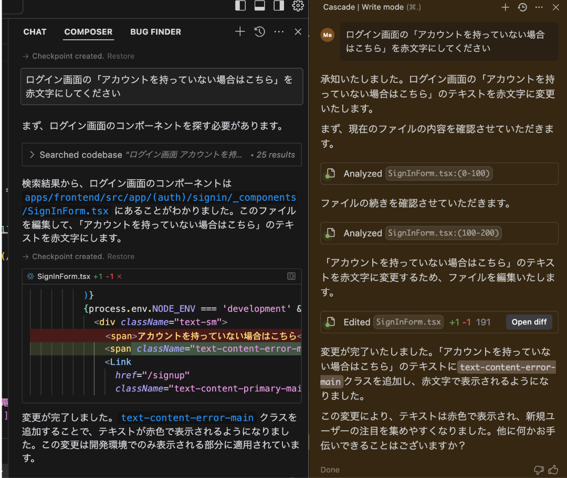Image resolution: width=567 pixels, height=478 pixels.
Task: Give thumbs down feedback in Cascade
Action: pyautogui.click(x=539, y=470)
